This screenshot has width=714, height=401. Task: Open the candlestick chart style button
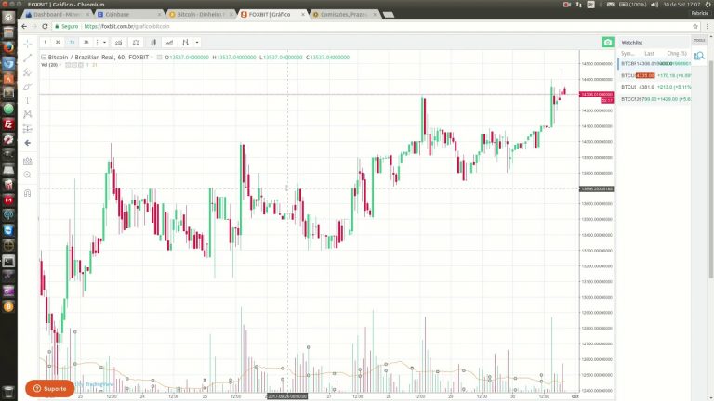pyautogui.click(x=153, y=43)
